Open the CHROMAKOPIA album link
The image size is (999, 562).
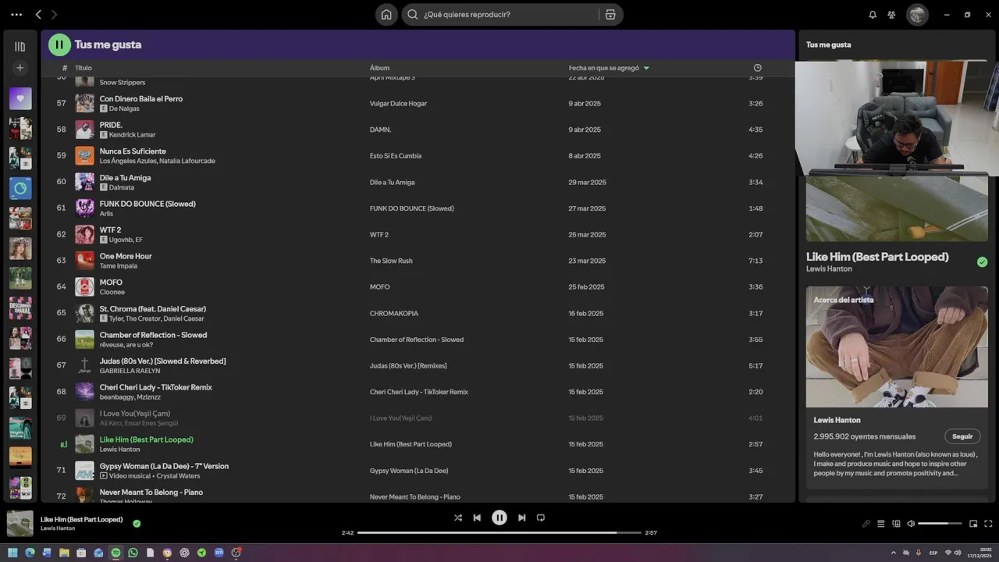coord(394,314)
